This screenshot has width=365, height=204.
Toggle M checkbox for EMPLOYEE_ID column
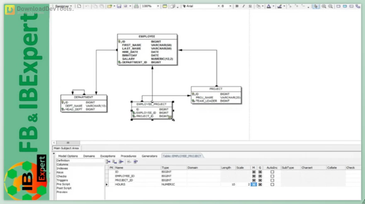254,176
